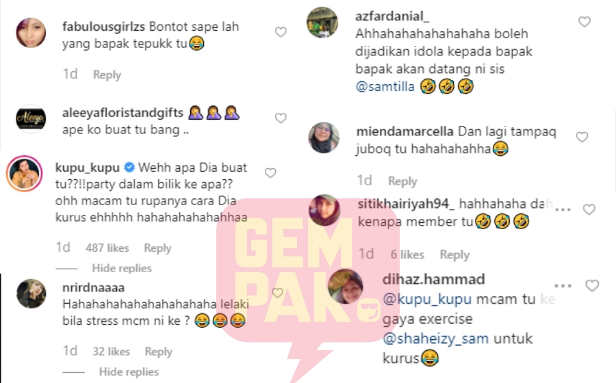Open kupu_kupu profile picture
616x383 pixels.
point(25,174)
